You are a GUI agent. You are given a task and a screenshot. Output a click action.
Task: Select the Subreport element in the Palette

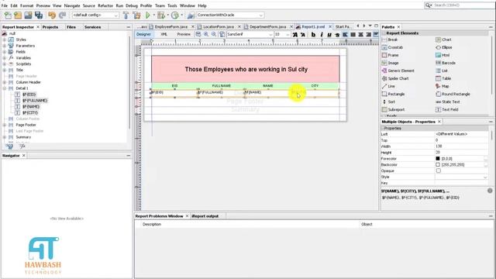pyautogui.click(x=393, y=109)
